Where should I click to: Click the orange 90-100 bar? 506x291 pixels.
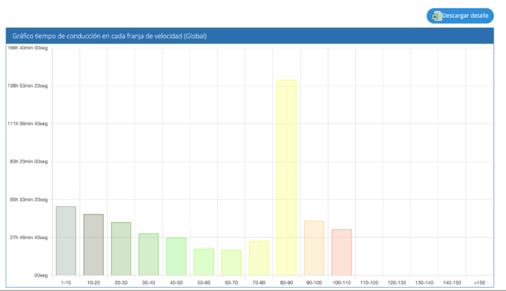[314, 248]
